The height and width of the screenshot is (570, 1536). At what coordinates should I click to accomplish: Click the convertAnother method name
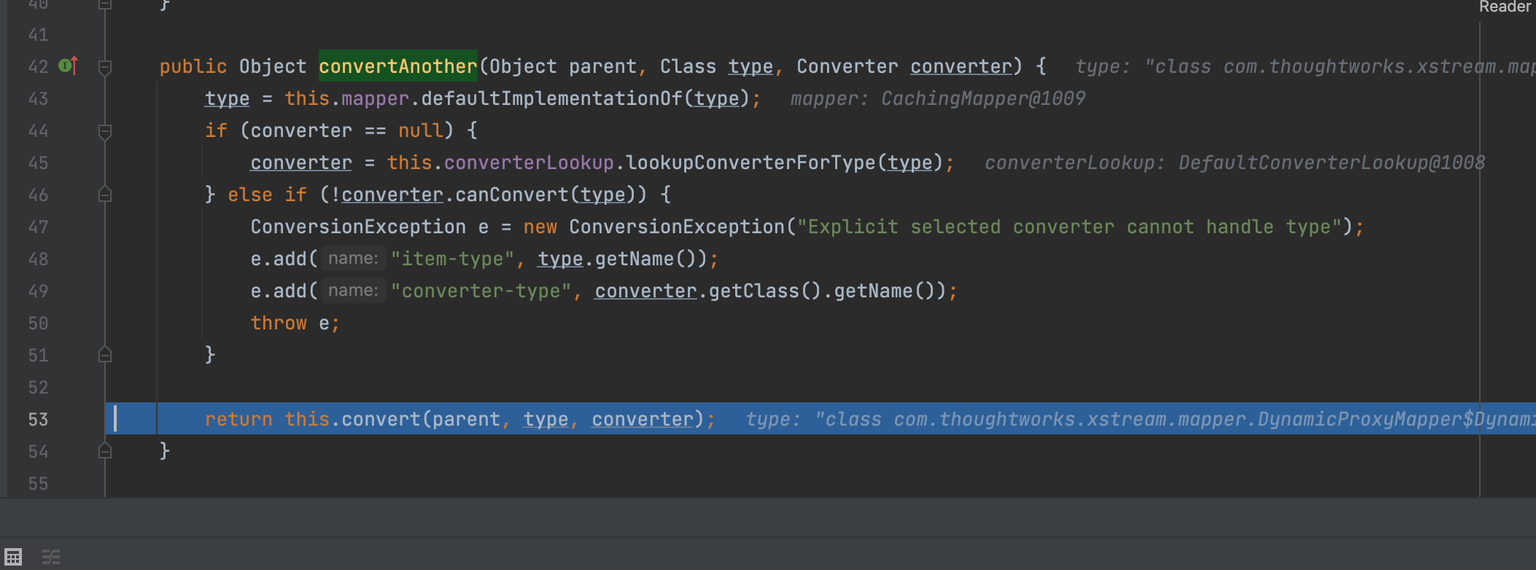pyautogui.click(x=397, y=66)
